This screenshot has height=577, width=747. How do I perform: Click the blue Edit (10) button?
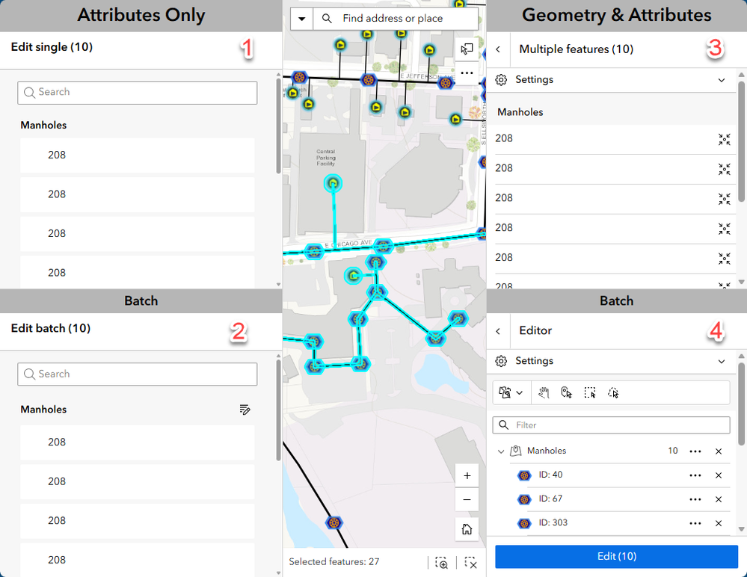click(x=616, y=556)
